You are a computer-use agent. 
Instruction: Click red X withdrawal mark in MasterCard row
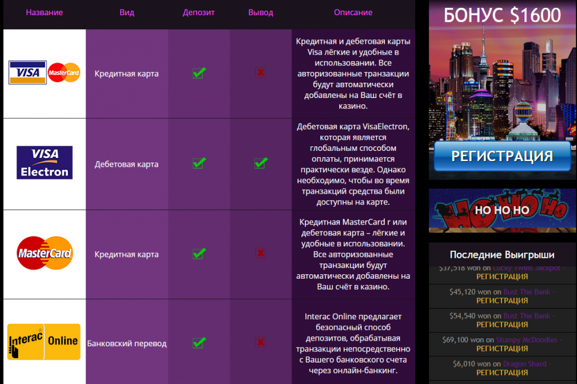point(260,253)
